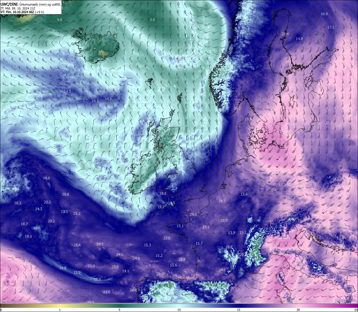Click the 21.1 value near the western Alps
Image resolution: width=358 pixels, height=312 pixels.
pyautogui.click(x=243, y=233)
